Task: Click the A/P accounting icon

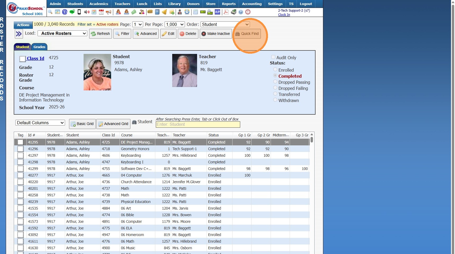Action: pos(217,12)
